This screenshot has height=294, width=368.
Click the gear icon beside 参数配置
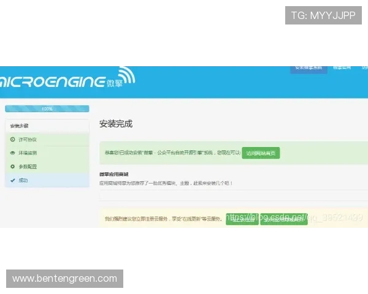[13, 167]
